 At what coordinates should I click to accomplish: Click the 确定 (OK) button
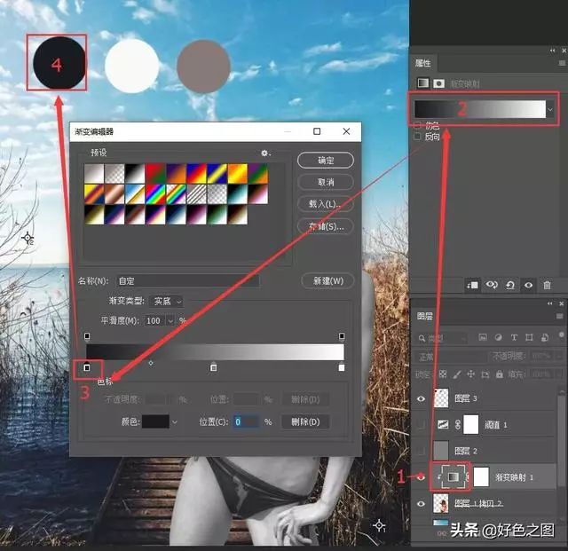(325, 161)
